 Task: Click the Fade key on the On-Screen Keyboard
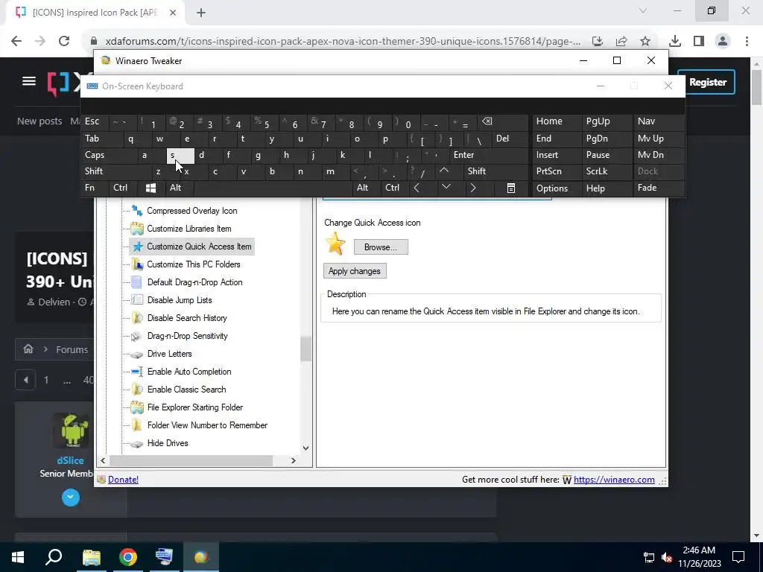659,188
